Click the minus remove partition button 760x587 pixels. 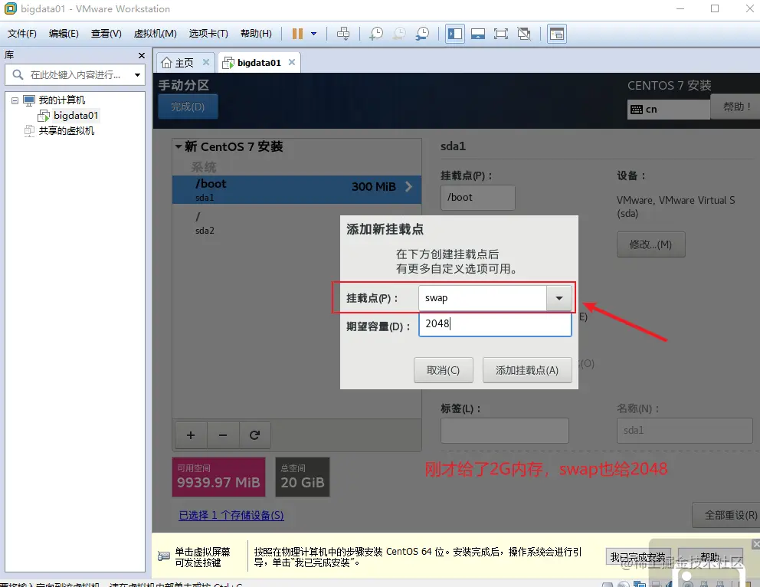click(223, 435)
